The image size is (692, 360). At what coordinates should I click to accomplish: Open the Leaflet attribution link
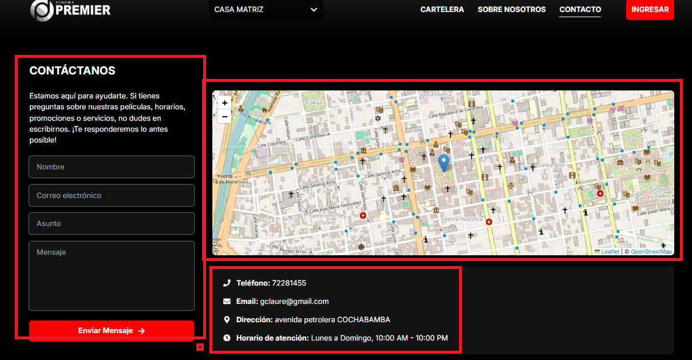pos(610,251)
